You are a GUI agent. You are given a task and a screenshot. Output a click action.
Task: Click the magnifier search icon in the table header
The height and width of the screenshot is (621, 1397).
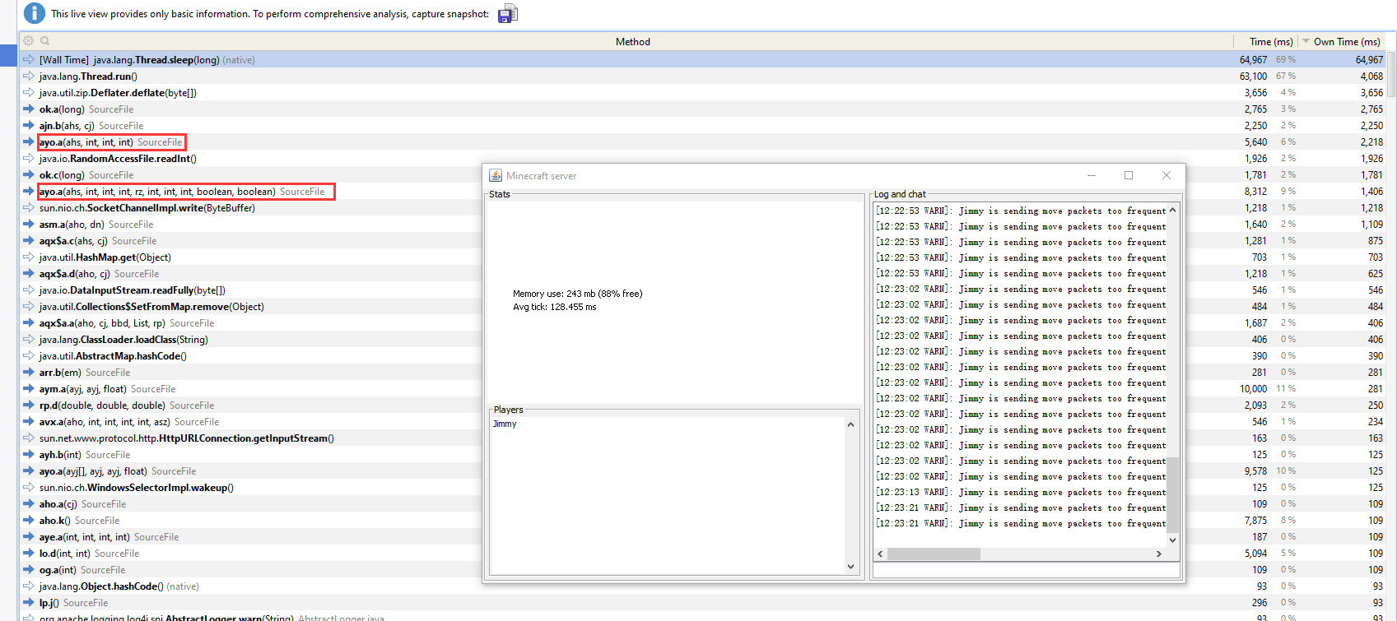click(45, 41)
